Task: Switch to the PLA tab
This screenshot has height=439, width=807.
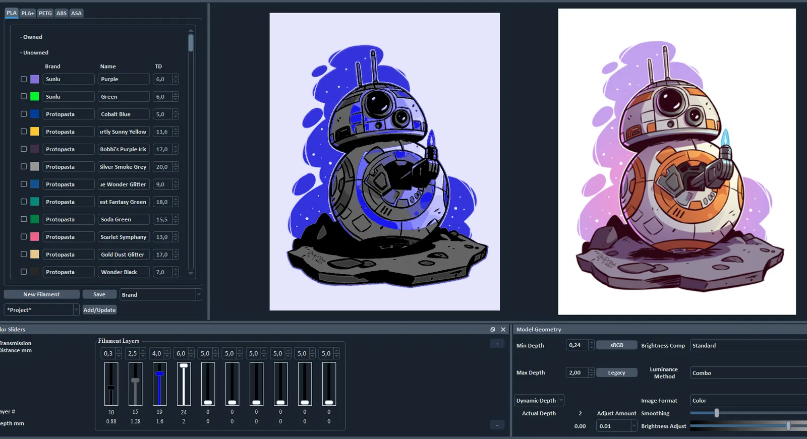Action: pos(12,13)
